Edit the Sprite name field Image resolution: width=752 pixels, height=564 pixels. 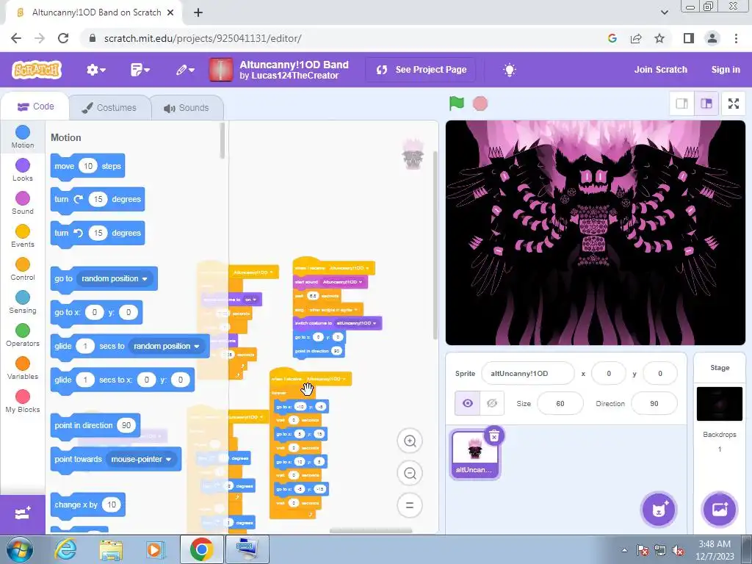pos(527,374)
